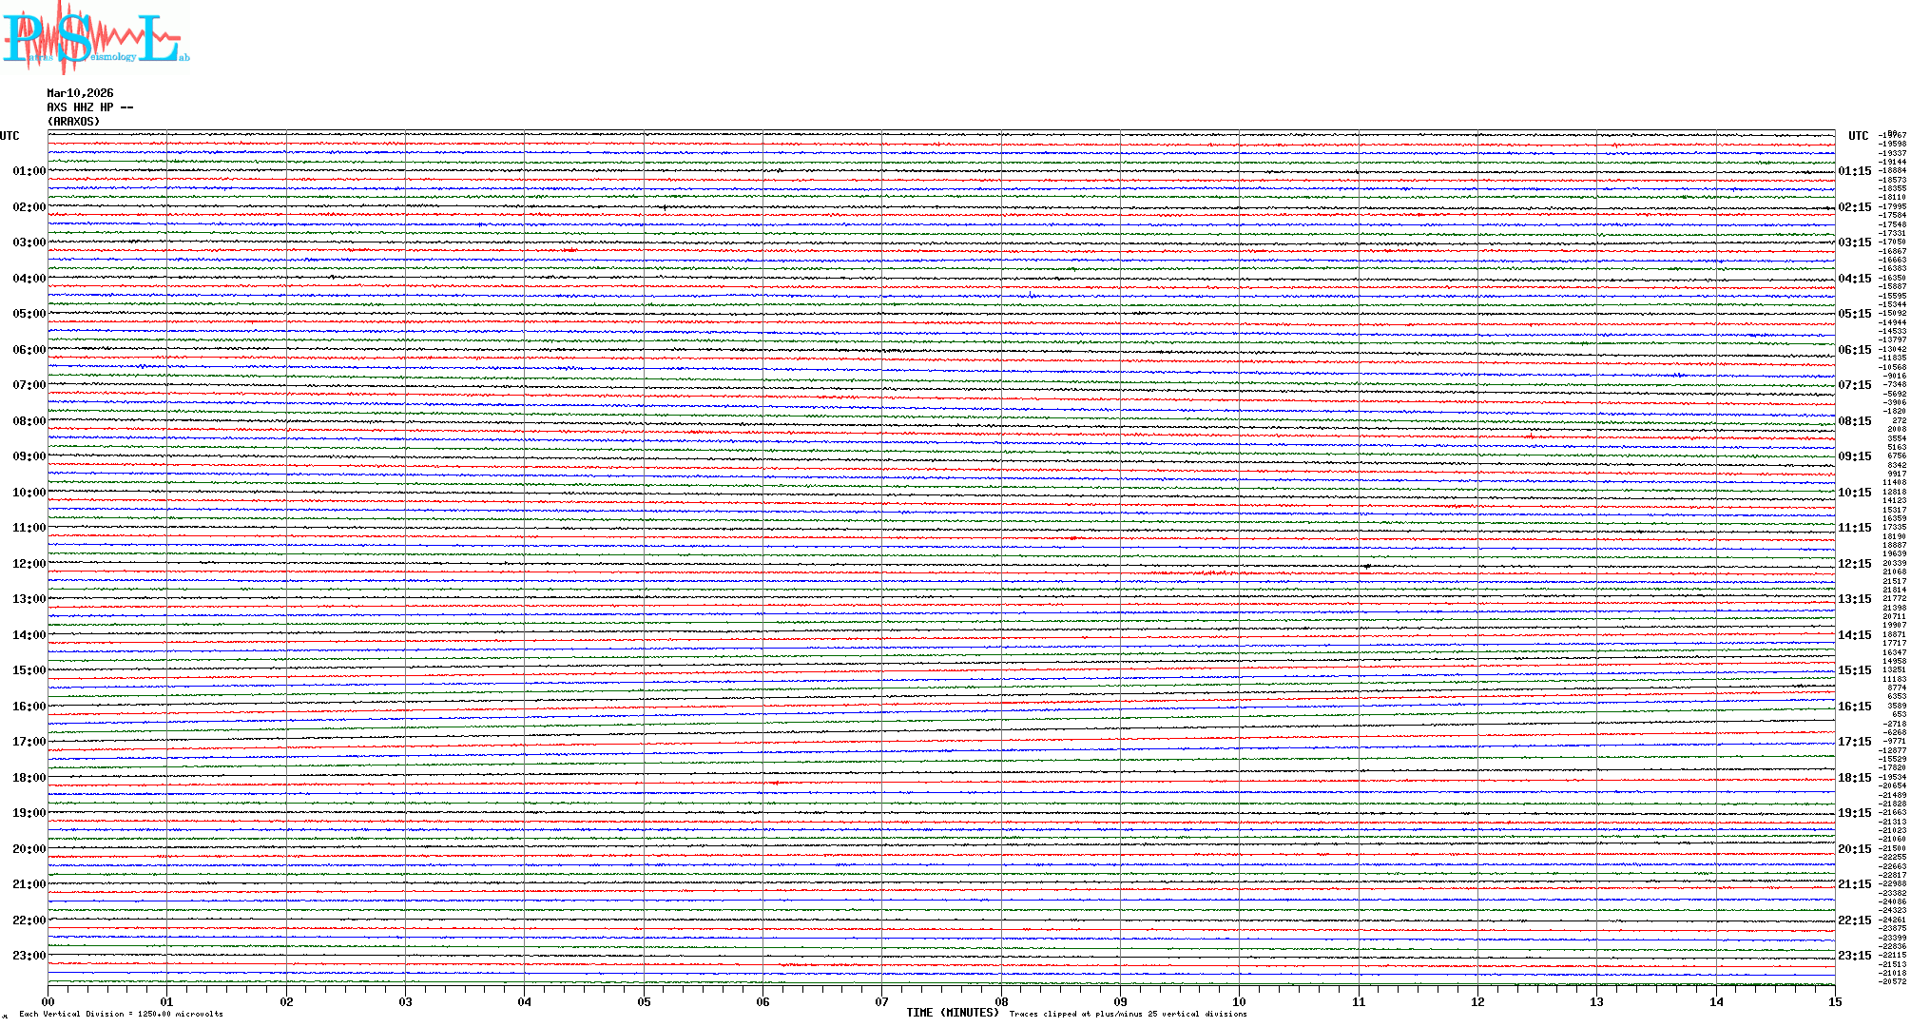Click the Each Vertical Division scale note
The width and height of the screenshot is (1911, 1027).
pos(121,1014)
